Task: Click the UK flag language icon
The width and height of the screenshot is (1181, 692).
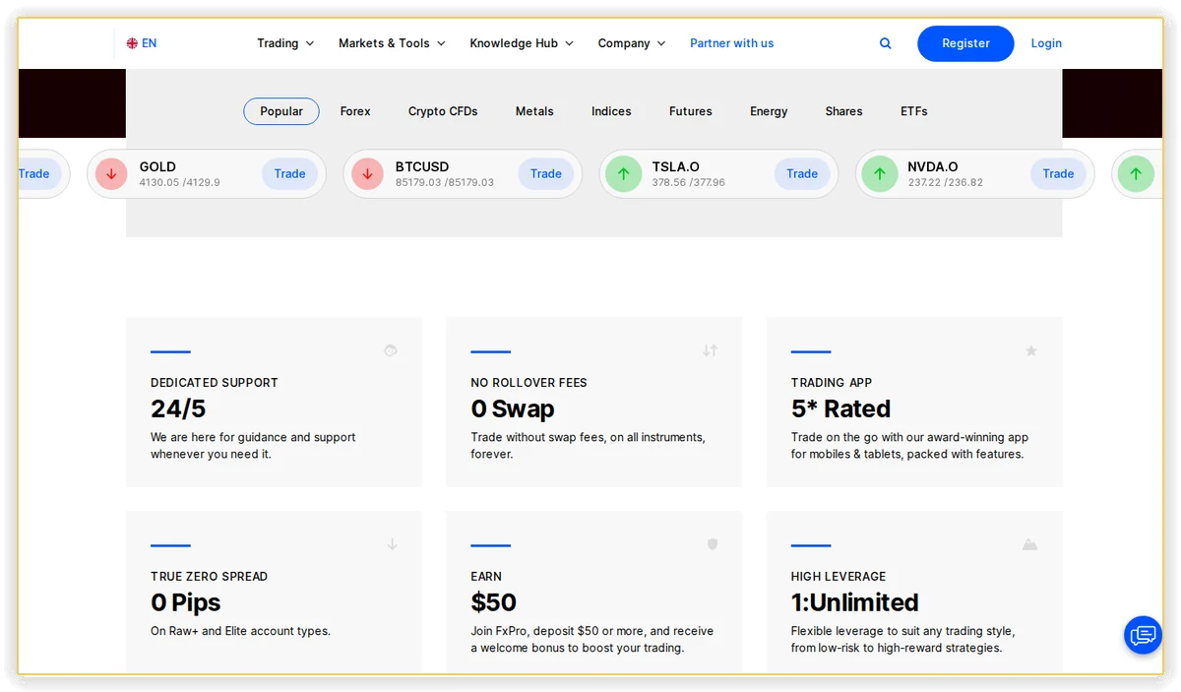Action: click(x=132, y=43)
